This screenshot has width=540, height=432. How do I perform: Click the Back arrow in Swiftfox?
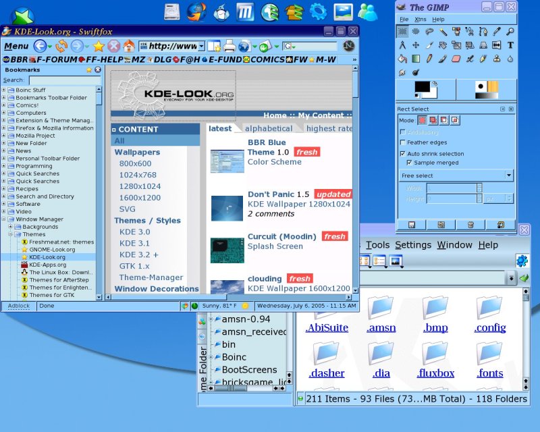[x=40, y=46]
